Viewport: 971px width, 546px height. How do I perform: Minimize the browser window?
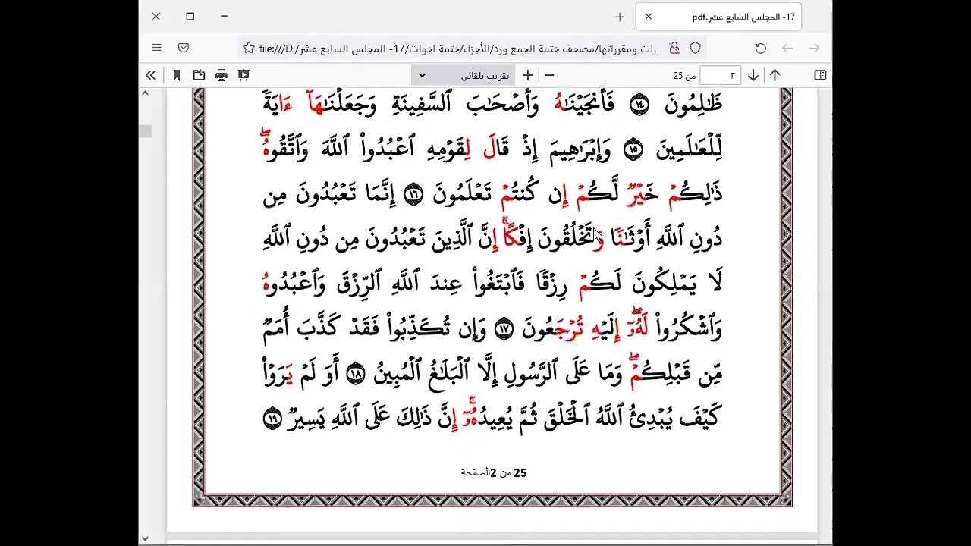pyautogui.click(x=225, y=17)
